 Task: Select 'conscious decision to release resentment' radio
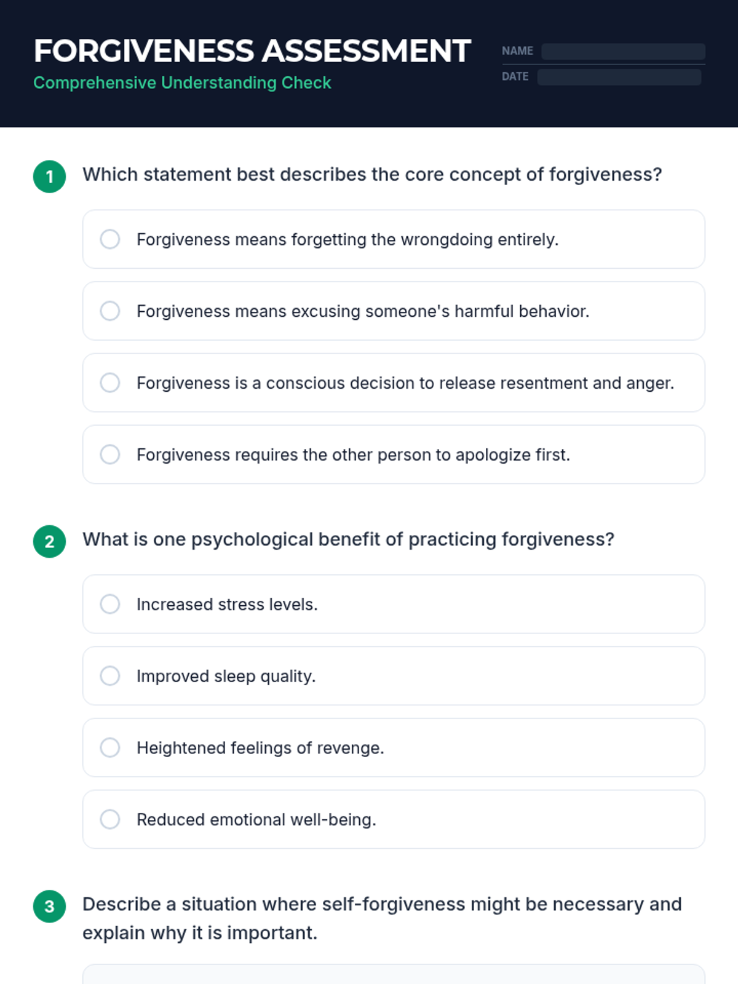click(x=110, y=383)
